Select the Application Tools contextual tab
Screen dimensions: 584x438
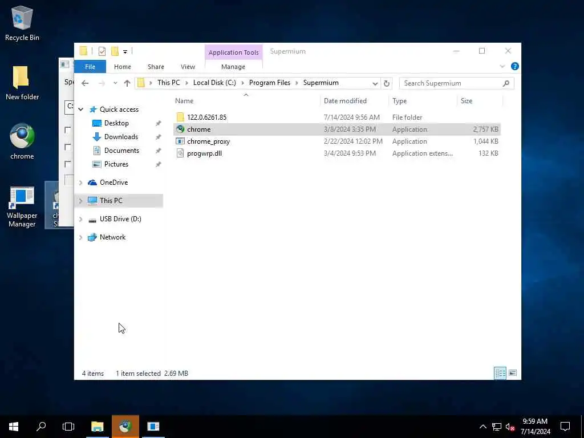[x=233, y=52]
